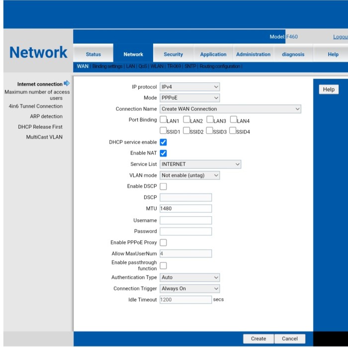Tick the LAN2 port binding checkbox
348x348 pixels.
coord(186,119)
